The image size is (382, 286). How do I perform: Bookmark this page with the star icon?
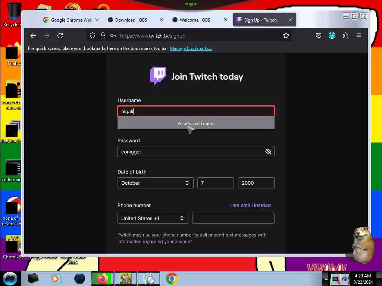point(286,35)
